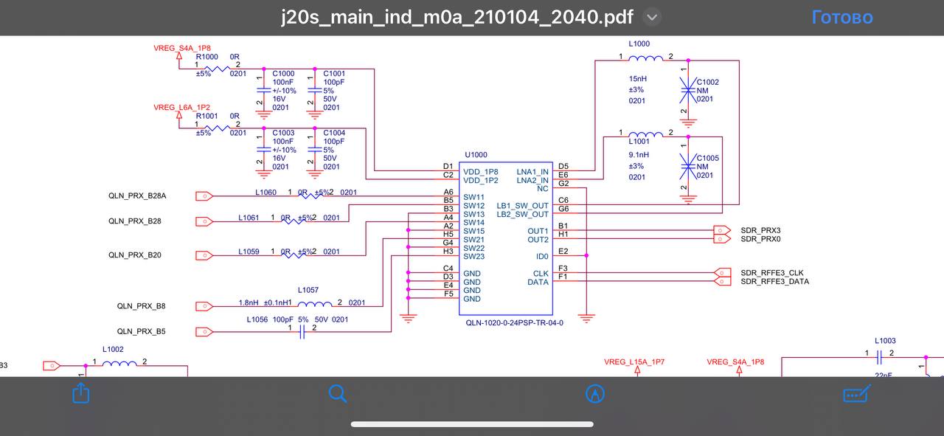
Task: Click the C1002 capacitor designator
Action: click(708, 83)
